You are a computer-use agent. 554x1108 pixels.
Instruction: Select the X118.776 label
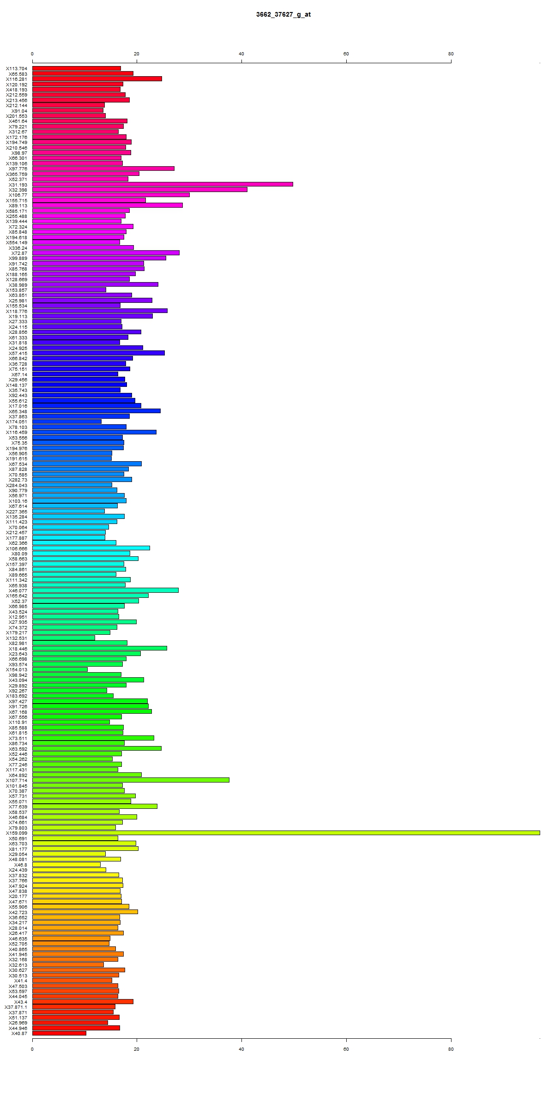point(17,311)
